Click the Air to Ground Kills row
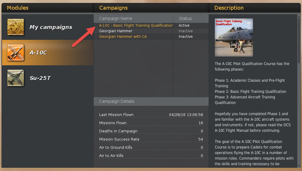 pyautogui.click(x=151, y=147)
